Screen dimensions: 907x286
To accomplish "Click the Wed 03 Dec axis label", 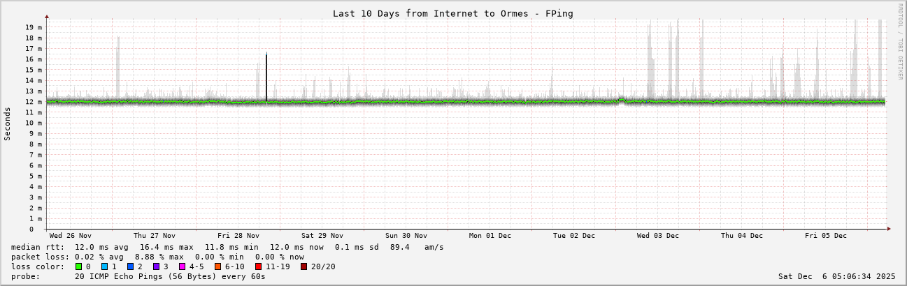I will (657, 236).
